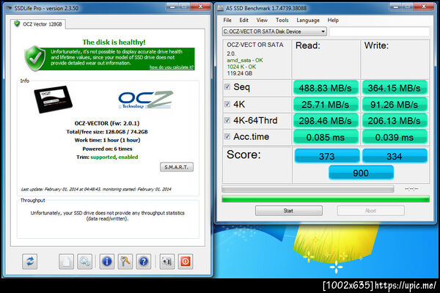The width and height of the screenshot is (440, 293).
Task: Click the 'Work time: 1 hour' line
Action: 107,140
